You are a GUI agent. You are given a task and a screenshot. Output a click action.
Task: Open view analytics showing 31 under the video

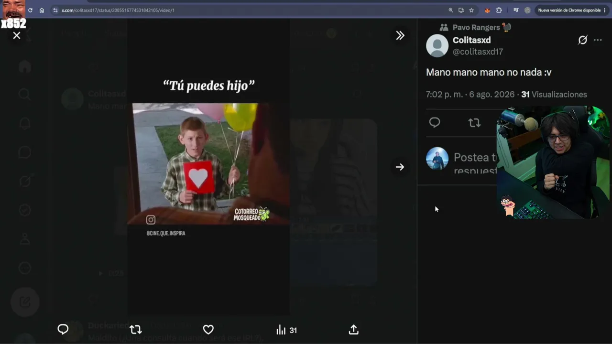(286, 330)
